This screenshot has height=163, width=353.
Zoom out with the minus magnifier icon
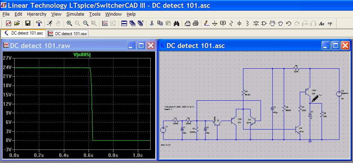[x=86, y=23]
